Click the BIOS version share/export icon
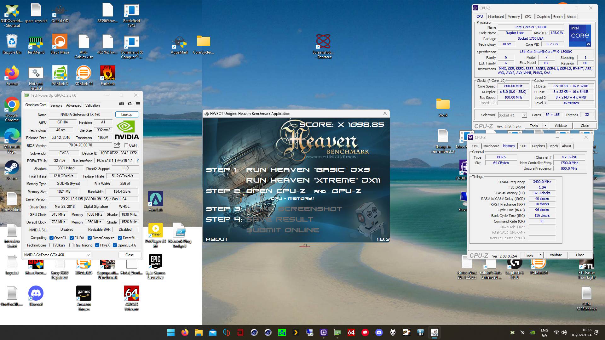The height and width of the screenshot is (340, 605). coord(117,145)
